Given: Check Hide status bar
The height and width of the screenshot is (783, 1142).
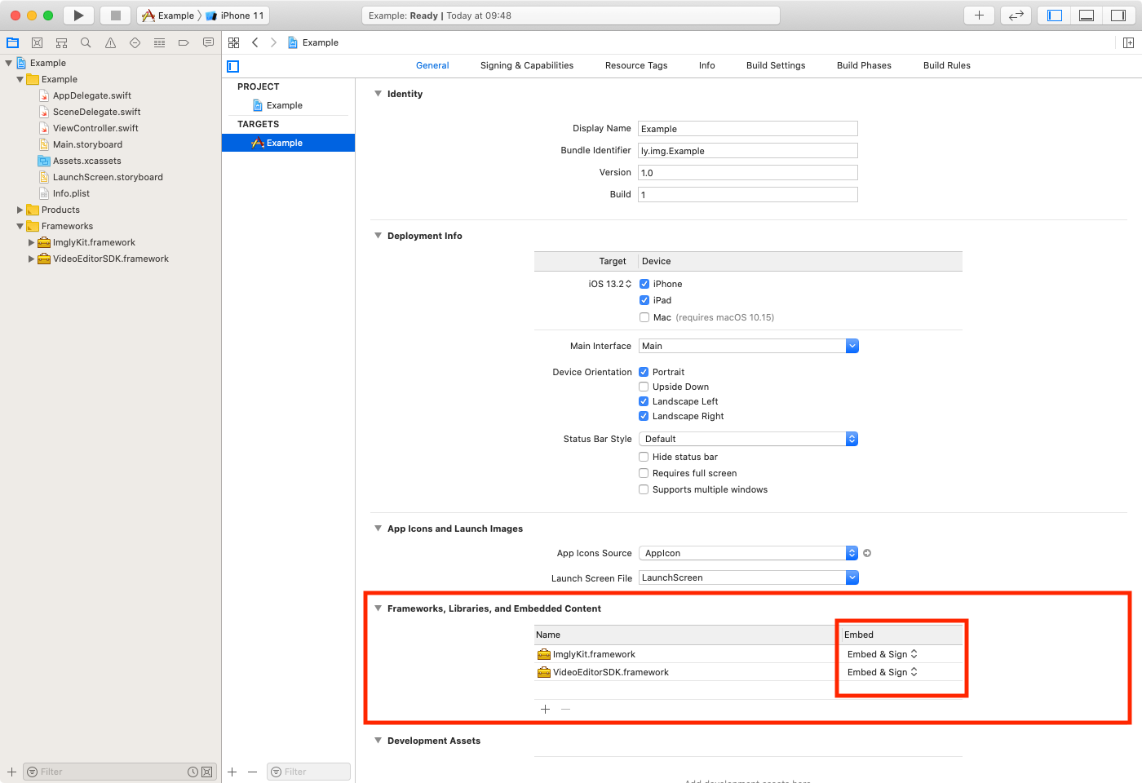Looking at the screenshot, I should pos(644,457).
